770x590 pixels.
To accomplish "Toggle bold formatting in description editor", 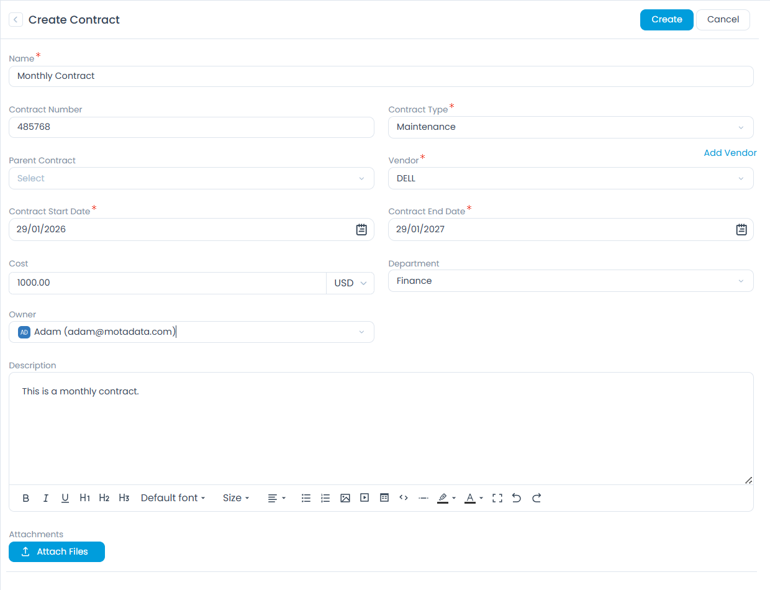I will tap(26, 497).
